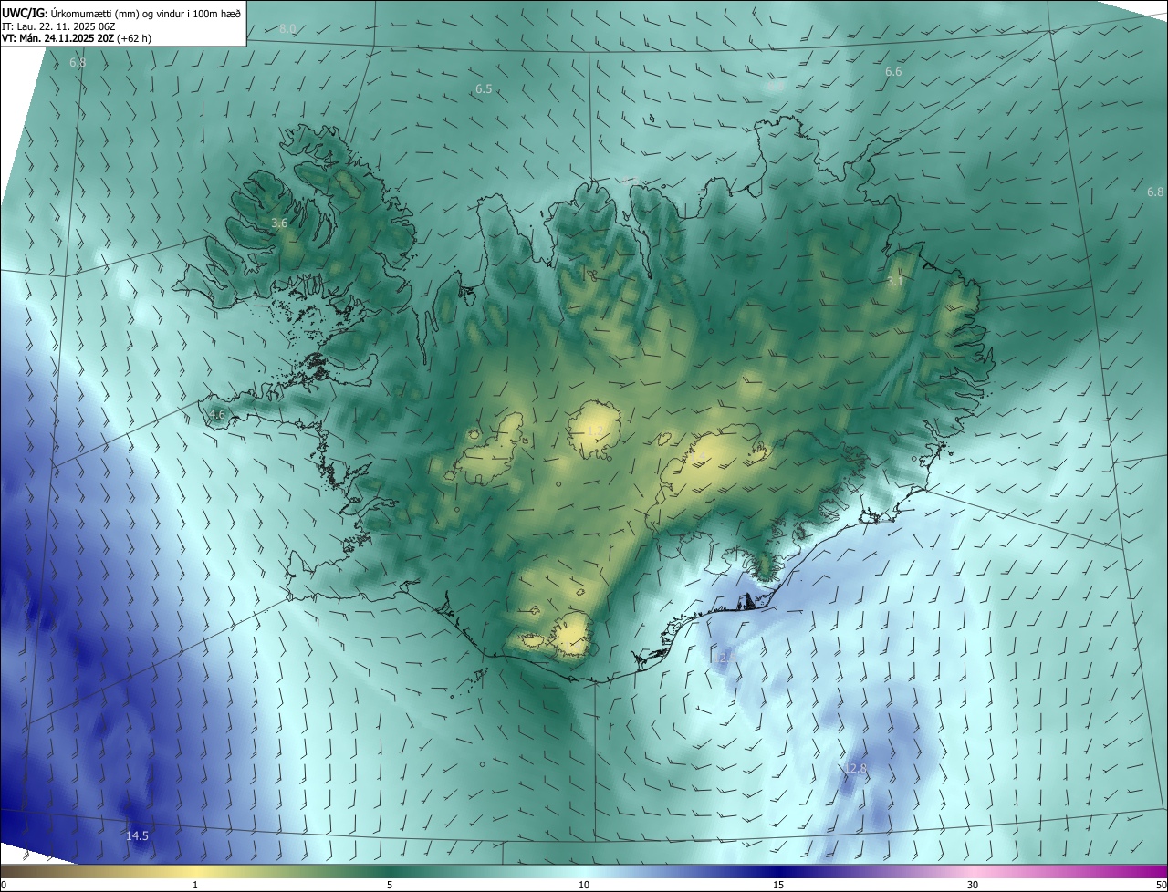Click the 50 tick on the colour scale
The width and height of the screenshot is (1168, 892).
(1160, 885)
